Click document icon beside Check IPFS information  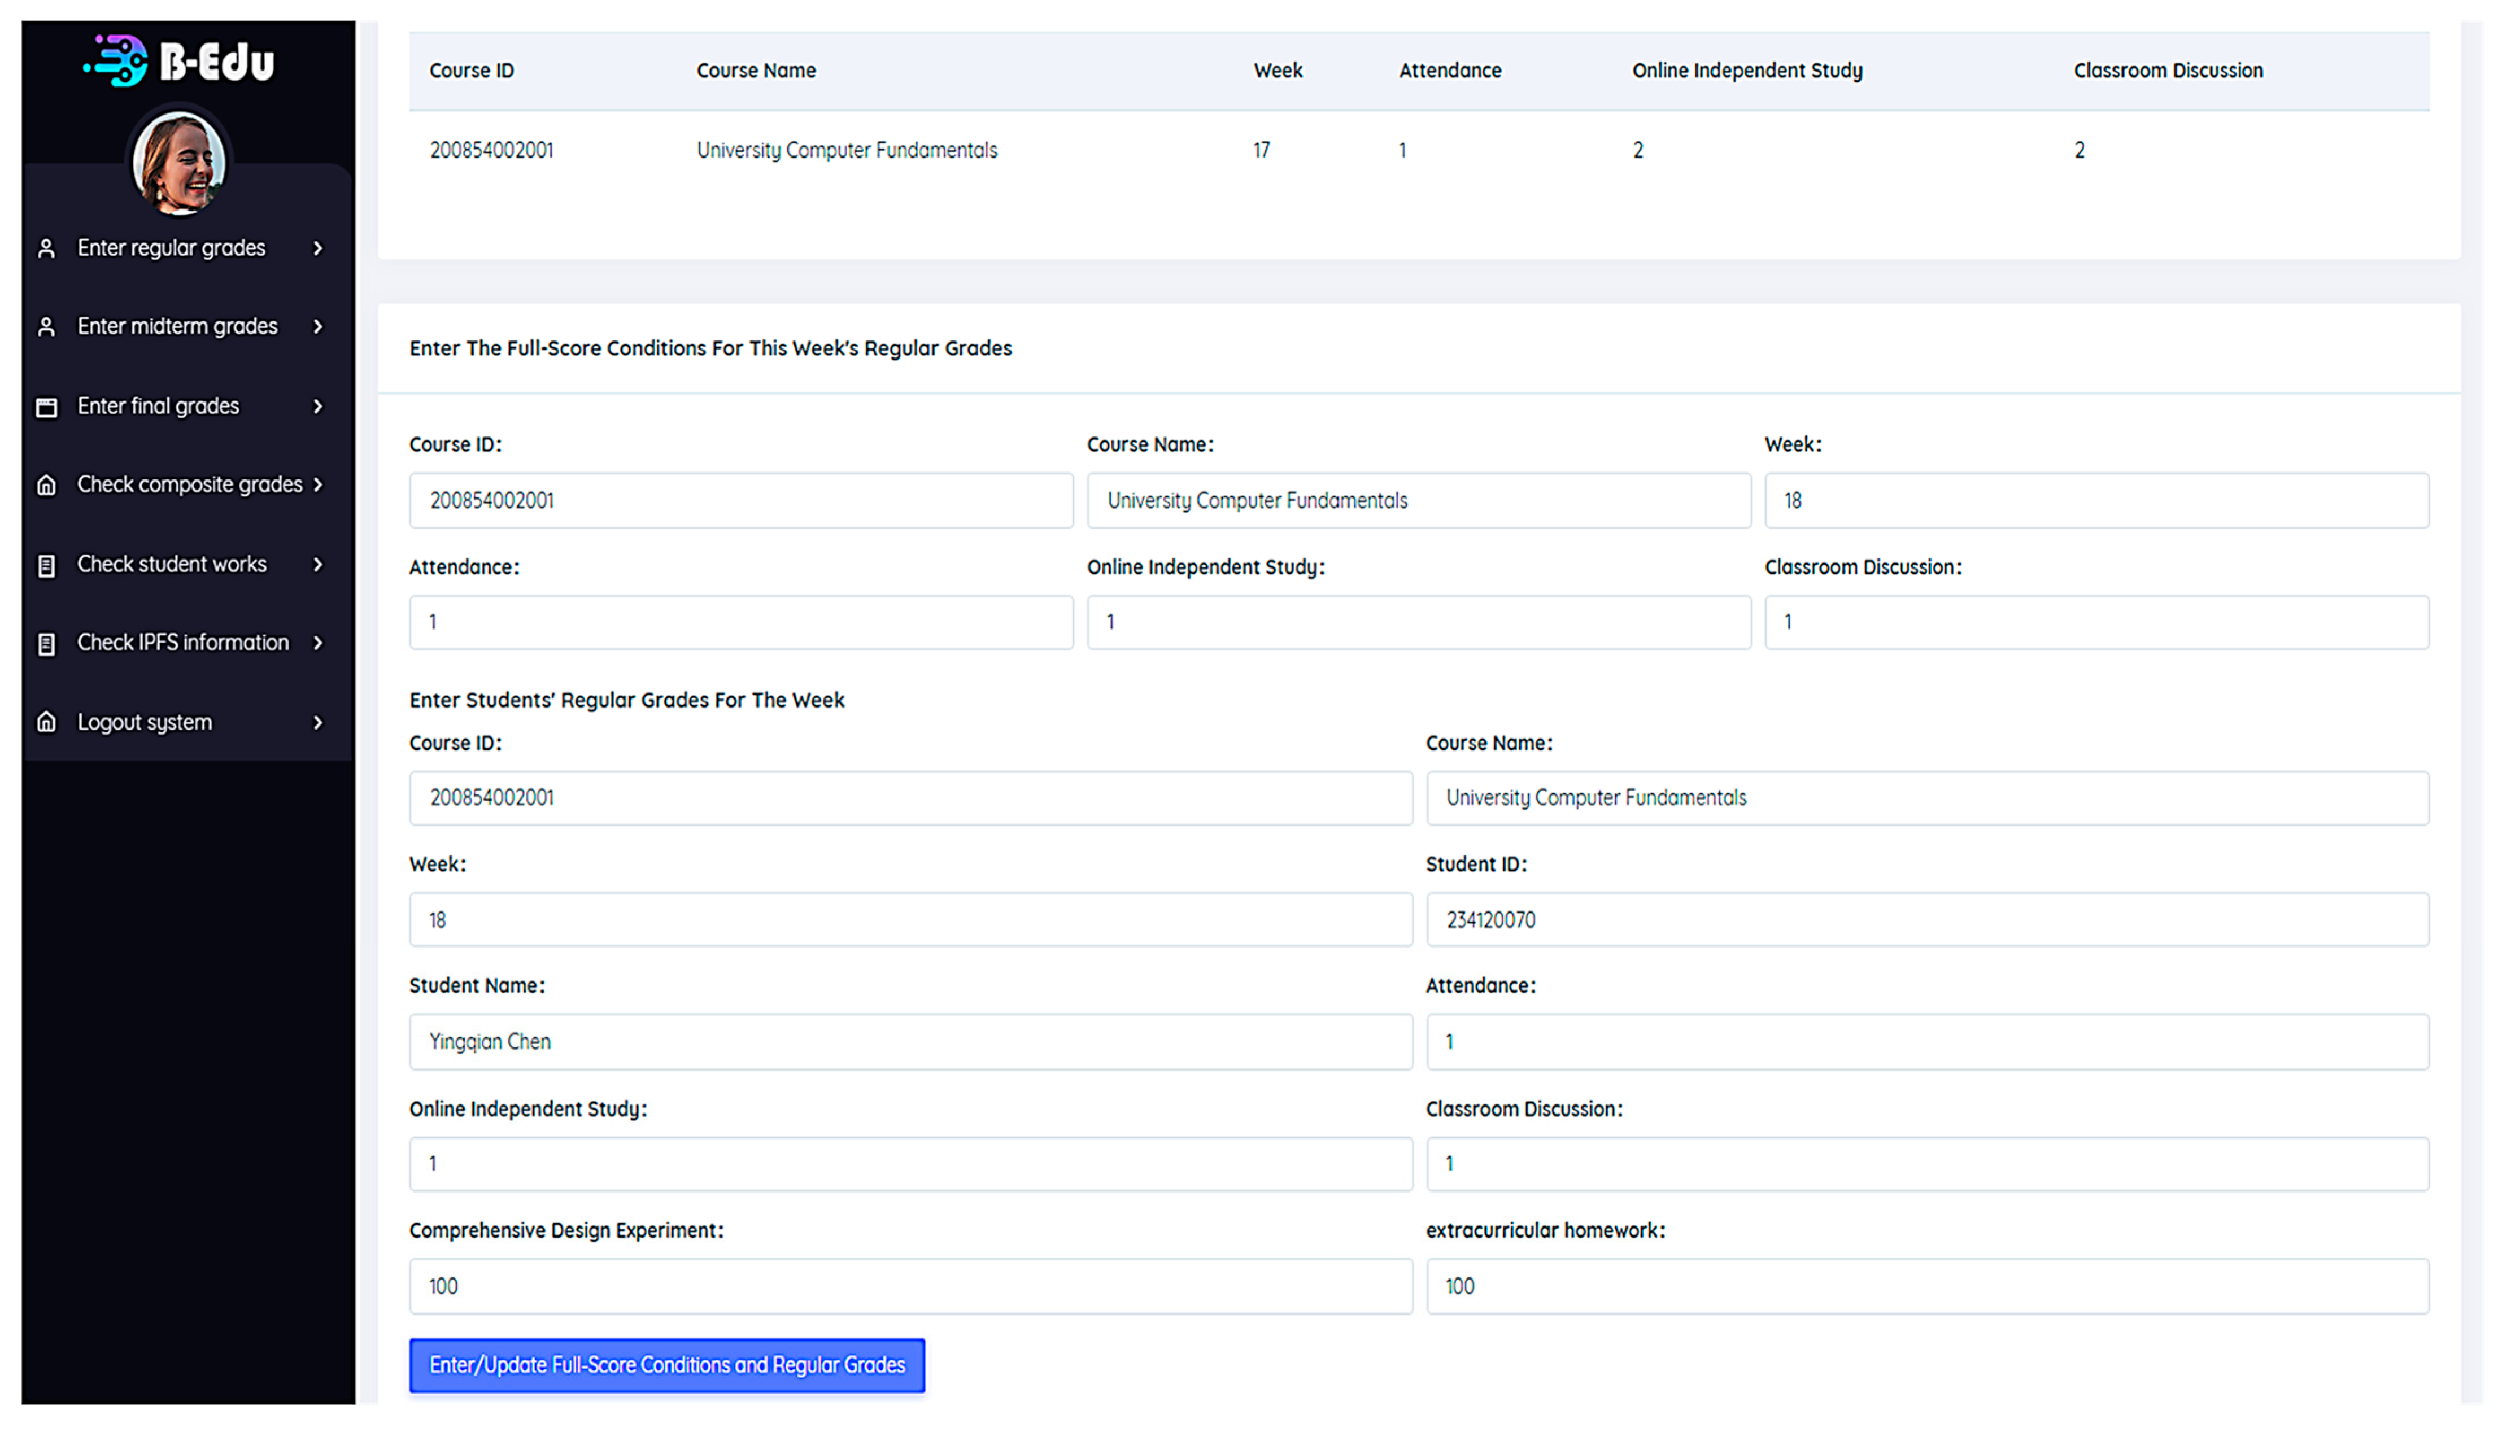point(46,644)
